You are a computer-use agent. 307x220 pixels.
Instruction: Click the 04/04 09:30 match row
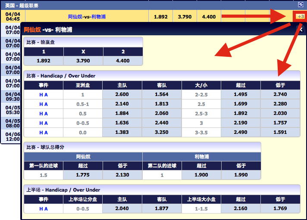click(x=11, y=96)
